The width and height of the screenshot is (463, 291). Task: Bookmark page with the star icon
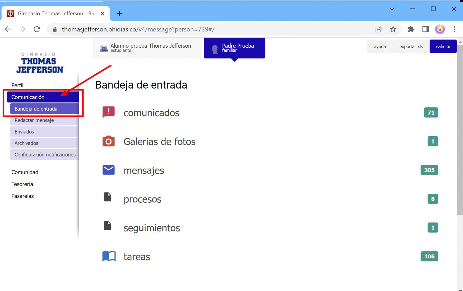393,29
